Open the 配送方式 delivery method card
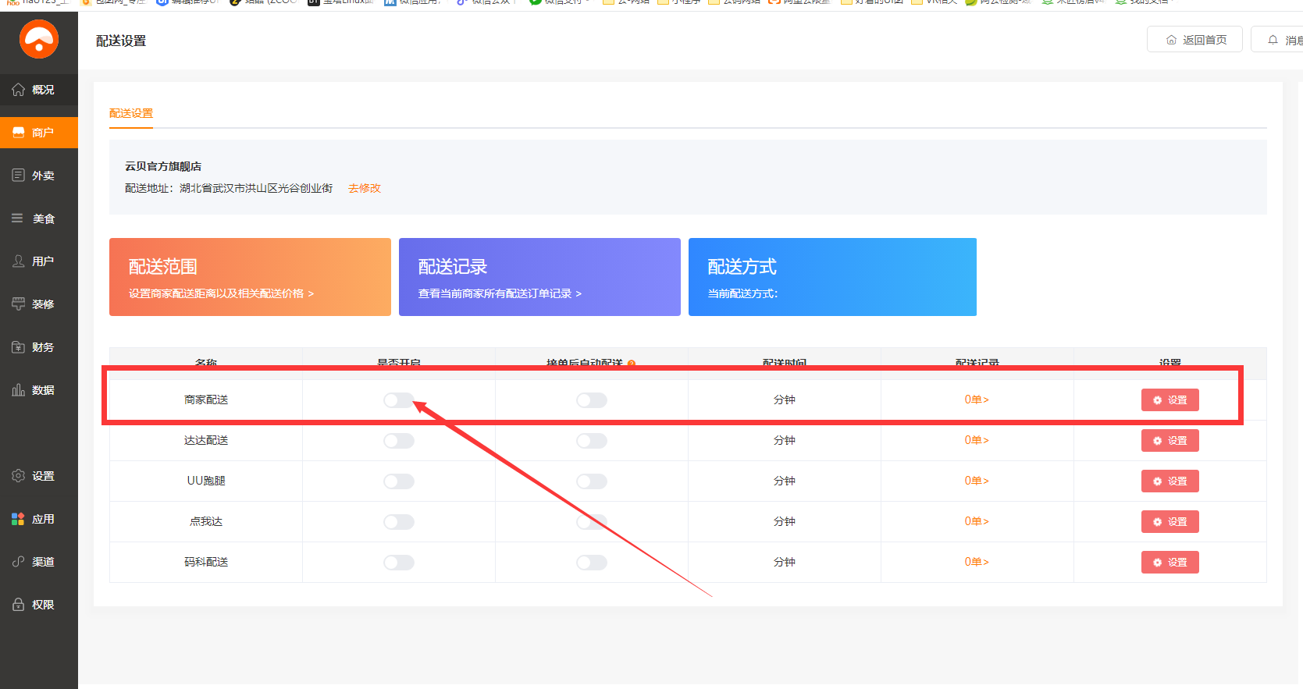 coord(832,277)
